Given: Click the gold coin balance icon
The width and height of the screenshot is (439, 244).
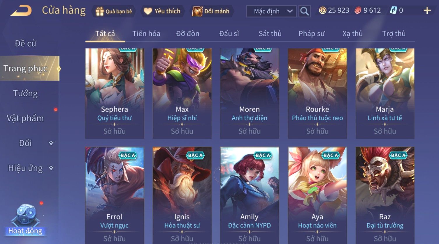Looking at the screenshot, I should [322, 10].
